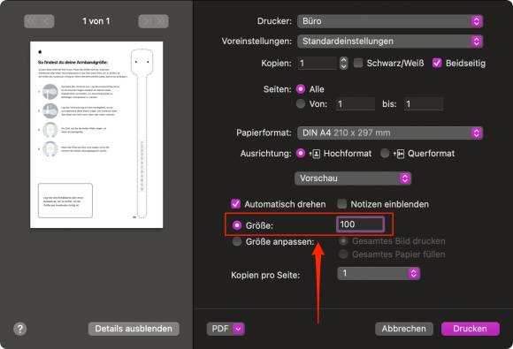Select the Von page range radio button

[301, 104]
